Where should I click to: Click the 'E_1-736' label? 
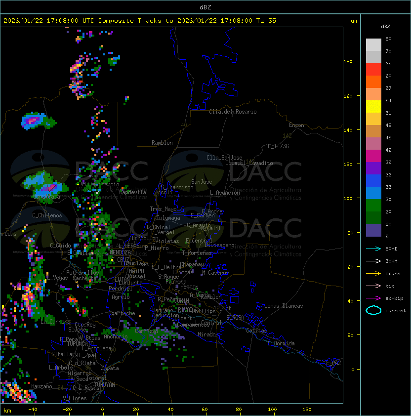278,146
